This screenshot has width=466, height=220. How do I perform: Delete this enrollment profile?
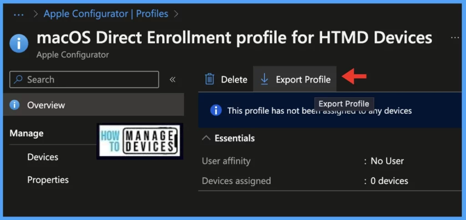(x=226, y=79)
